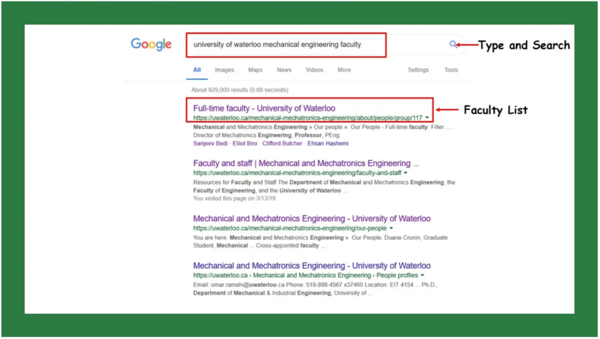600x339 pixels.
Task: Open the Elliot Biro sitelink
Action: pos(245,143)
